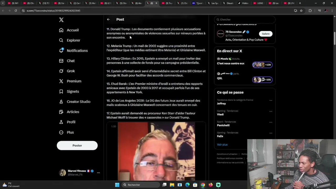The image size is (336, 189).
Task: Bookmark this page with the star
Action: (301, 10)
